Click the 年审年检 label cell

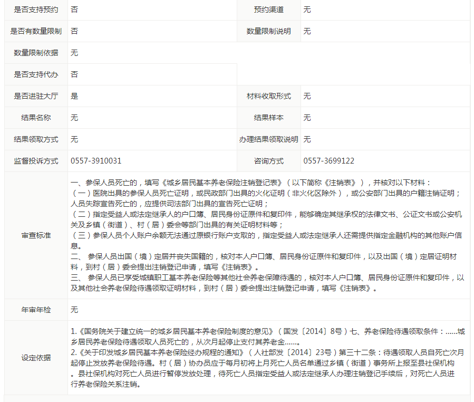coord(36,310)
